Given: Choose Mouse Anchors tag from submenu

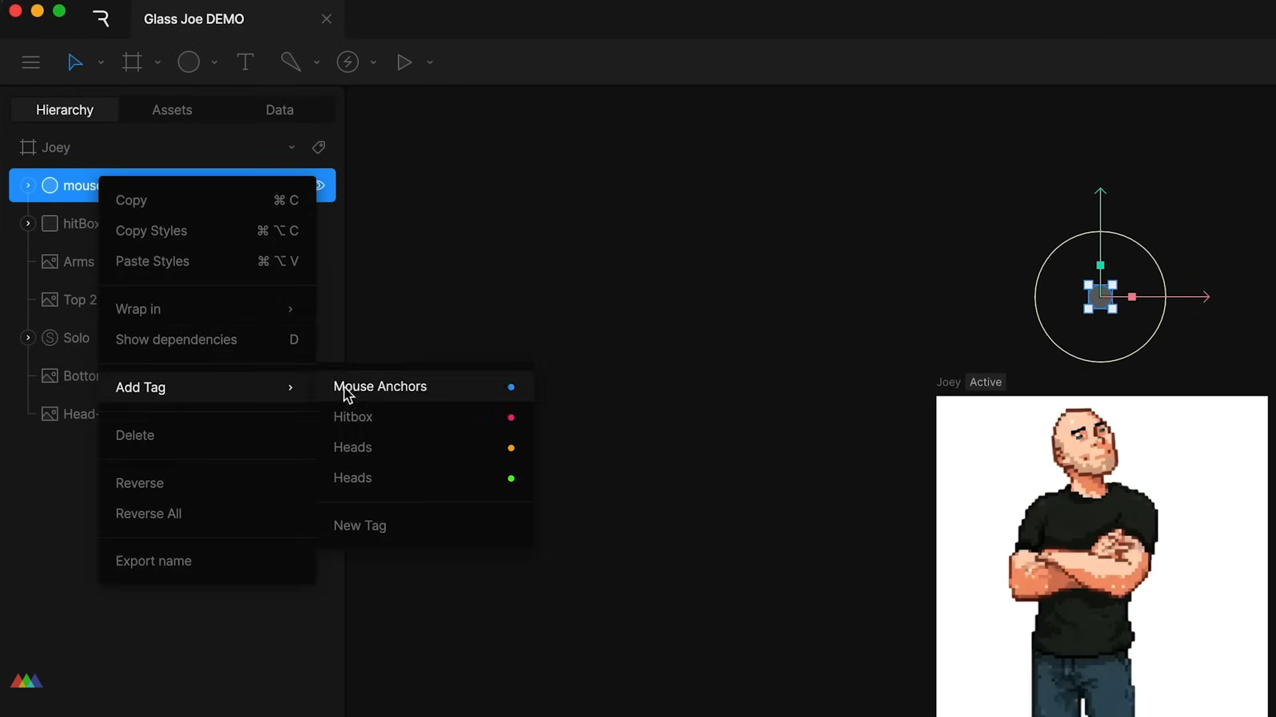Looking at the screenshot, I should pyautogui.click(x=380, y=386).
